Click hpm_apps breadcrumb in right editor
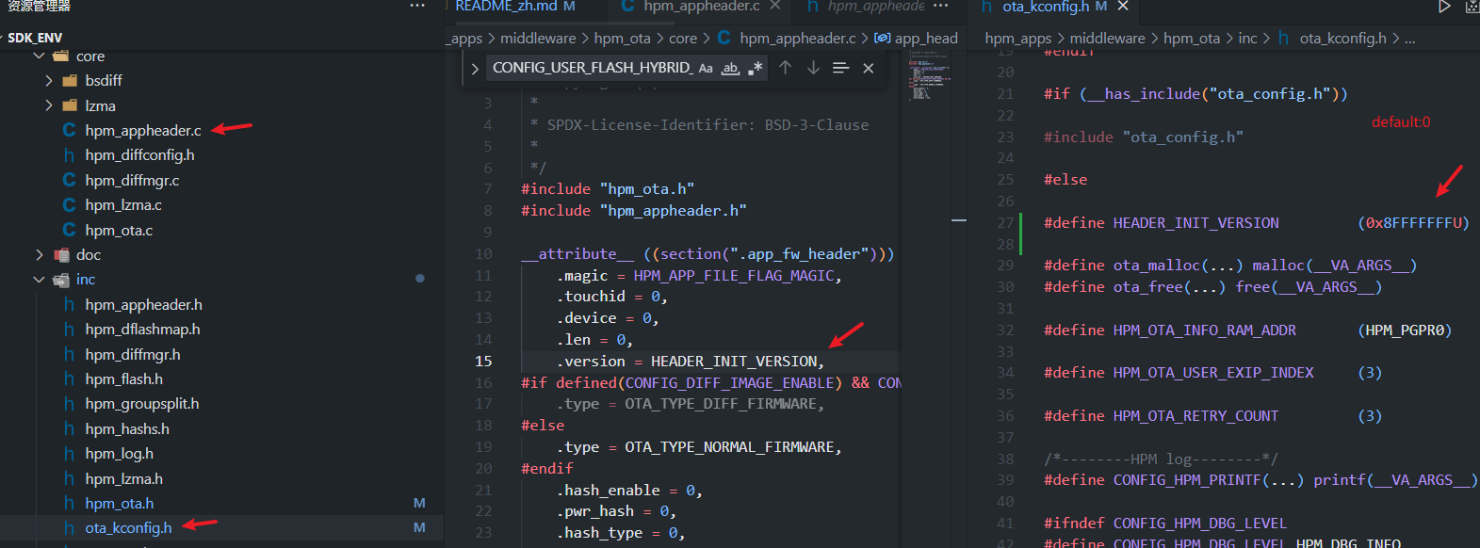This screenshot has width=1480, height=548. coord(1018,39)
